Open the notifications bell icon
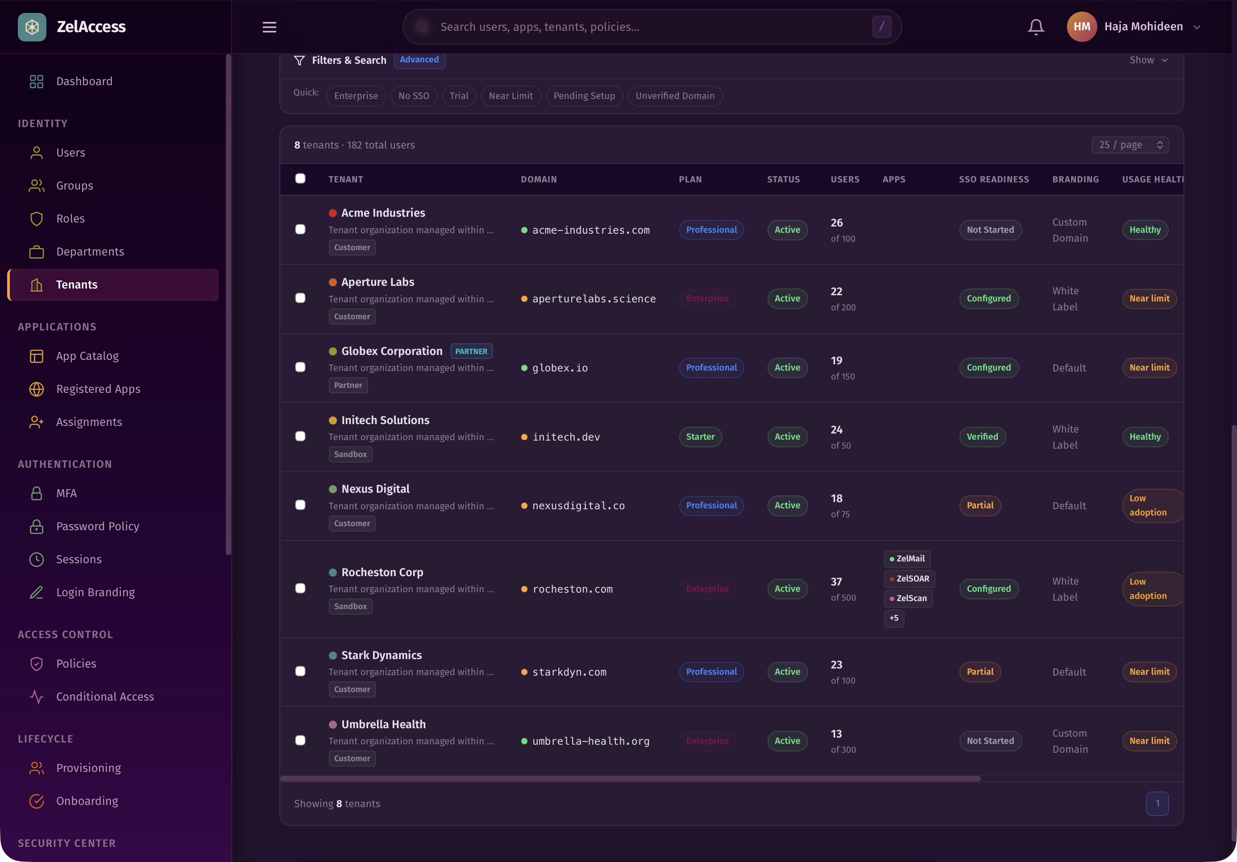 point(1035,26)
